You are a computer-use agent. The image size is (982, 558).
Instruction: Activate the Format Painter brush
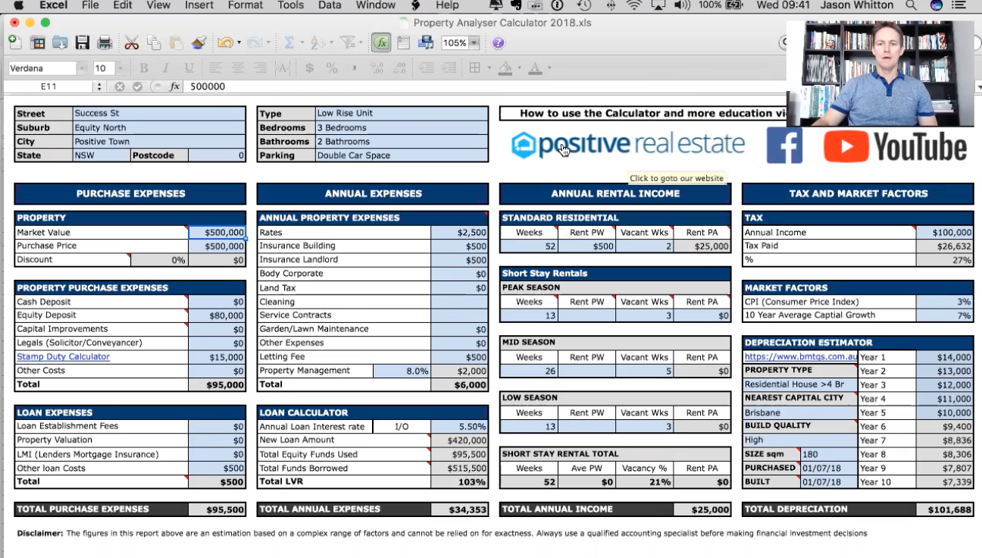pos(199,42)
